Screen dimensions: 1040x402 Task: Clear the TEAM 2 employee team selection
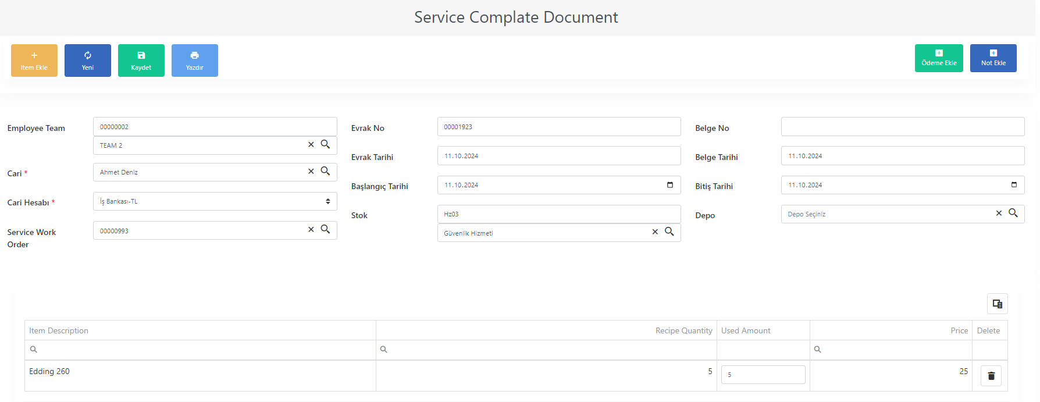[311, 145]
